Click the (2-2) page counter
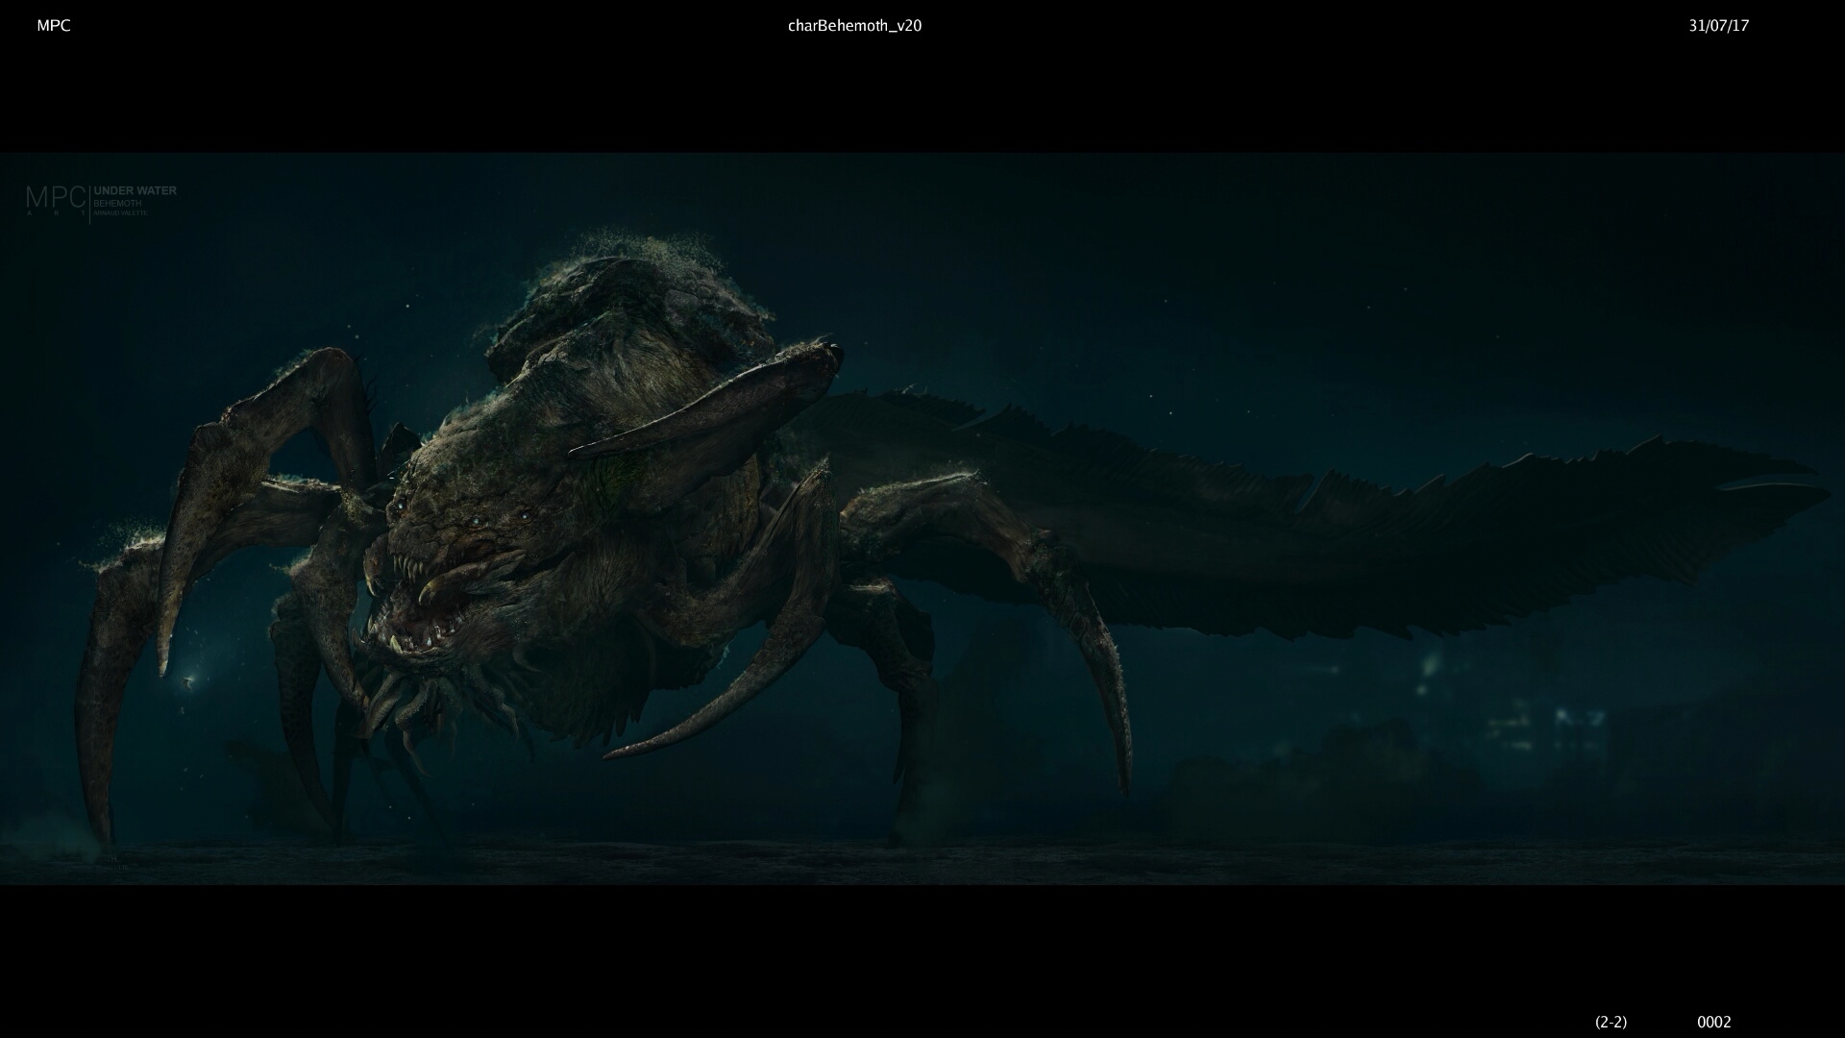This screenshot has height=1038, width=1845. (x=1611, y=1022)
